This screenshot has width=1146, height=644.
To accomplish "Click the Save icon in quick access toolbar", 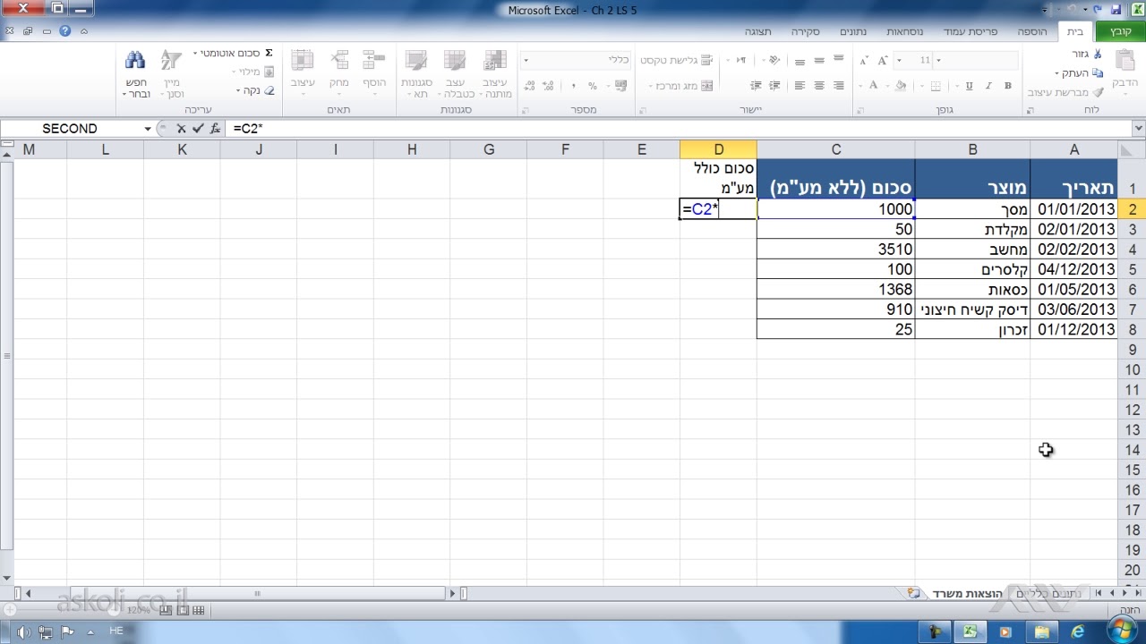I will pos(1116,10).
